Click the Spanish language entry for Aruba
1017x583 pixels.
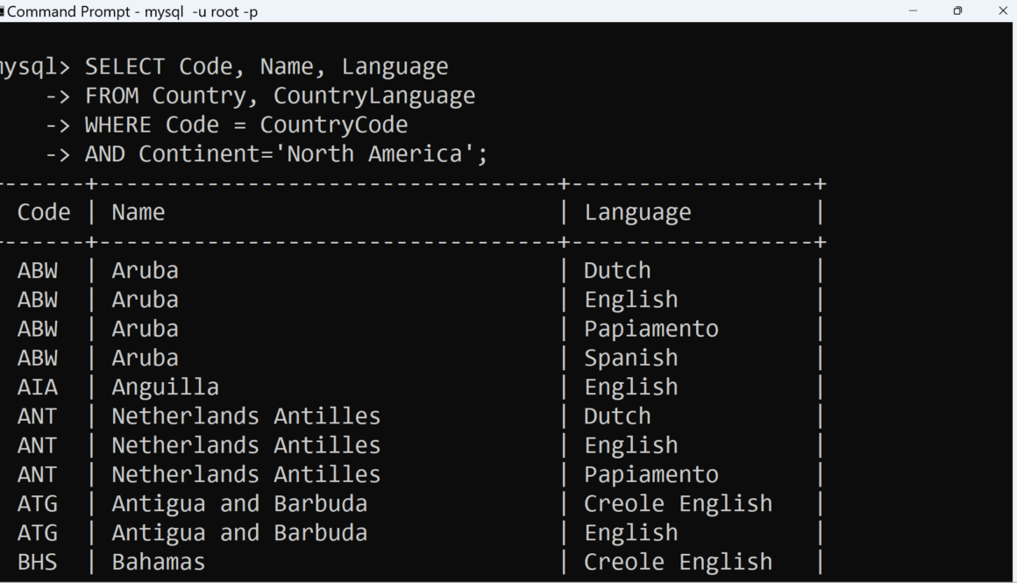pos(630,358)
